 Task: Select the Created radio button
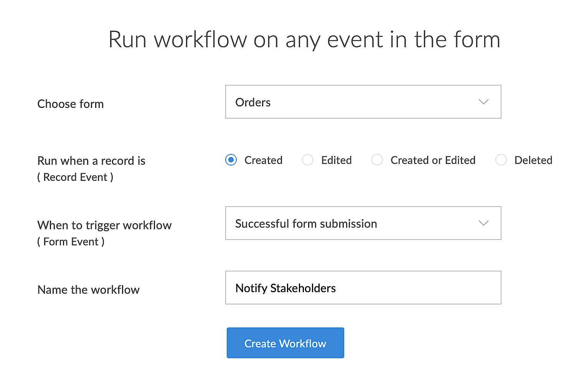tap(231, 160)
